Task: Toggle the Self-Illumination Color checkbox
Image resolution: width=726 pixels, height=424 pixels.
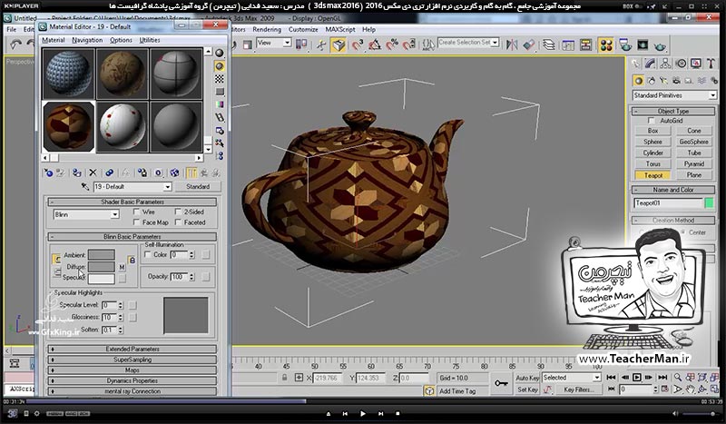Action: tap(148, 254)
